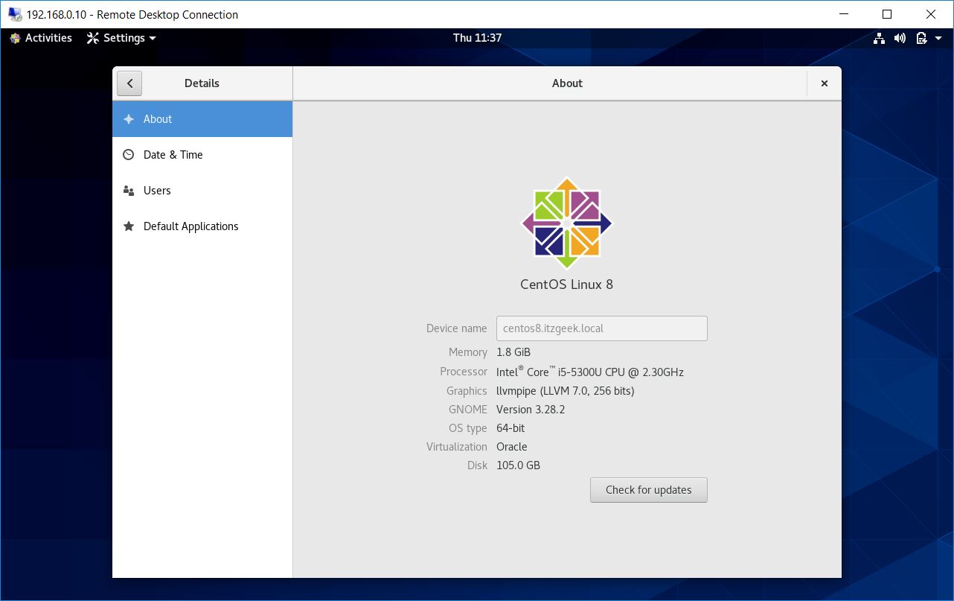Click the CentOS Linux 8 text
The width and height of the screenshot is (954, 601).
coord(567,284)
